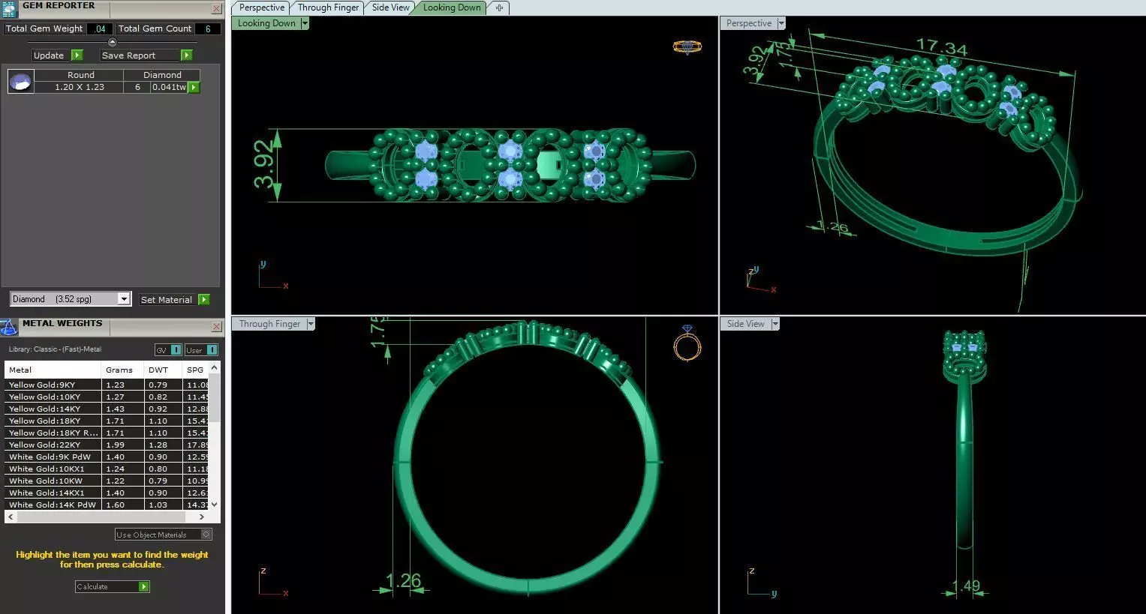This screenshot has height=614, width=1146.
Task: Select the White Gold:9K PdW row
Action: 107,457
